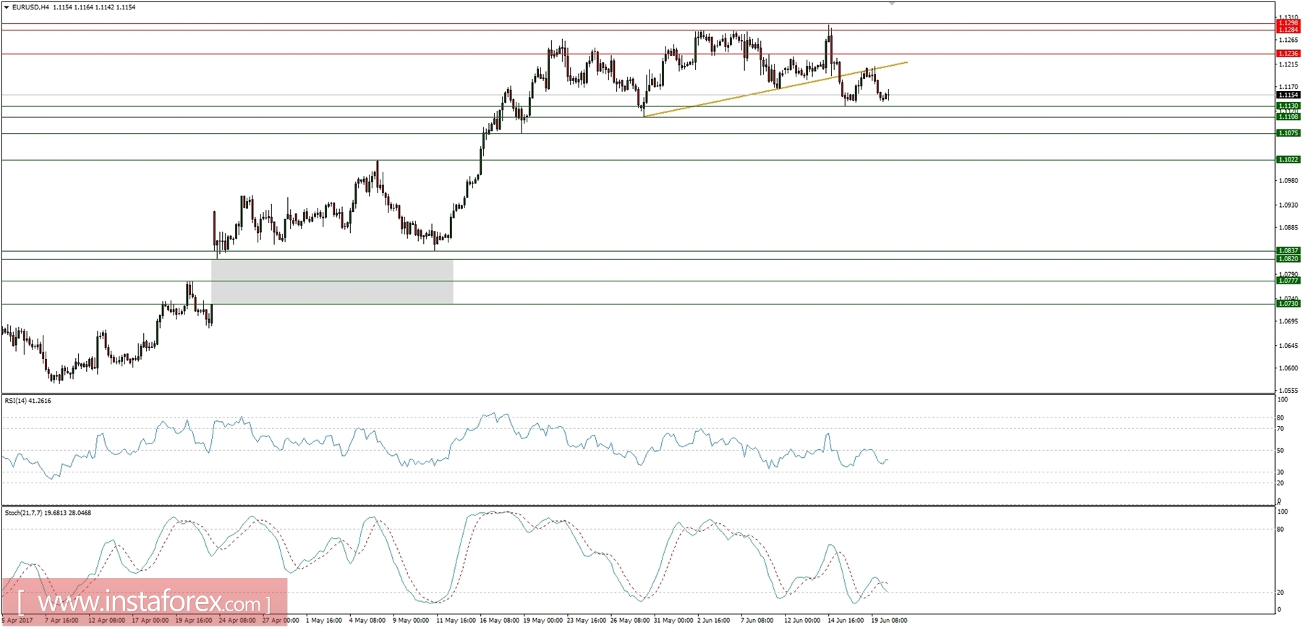Click the red 1.1284 resistance label
The image size is (1302, 628).
[x=1288, y=30]
